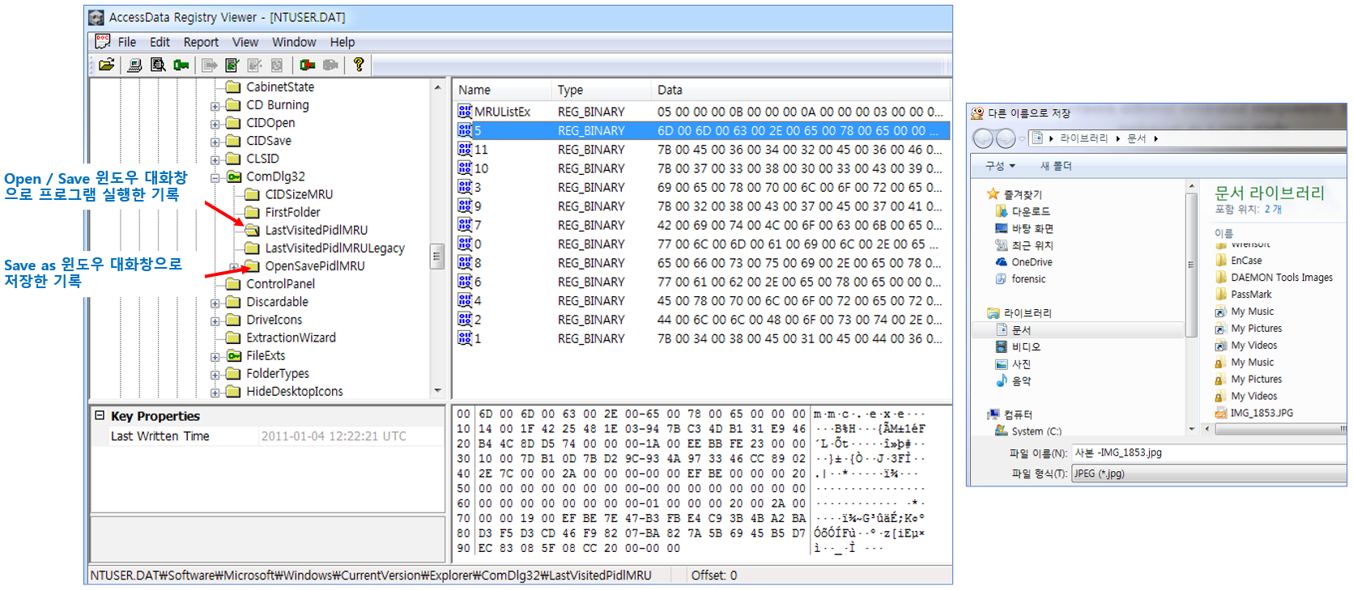Image resolution: width=1353 pixels, height=590 pixels.
Task: Open the Window menu
Action: point(294,42)
